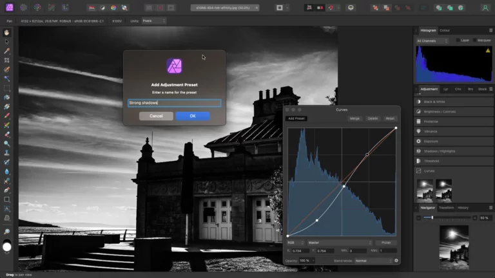Click OK to save the preset
This screenshot has height=278, width=495.
[192, 116]
